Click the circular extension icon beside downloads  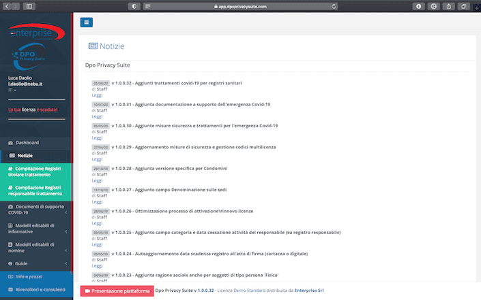[433, 6]
